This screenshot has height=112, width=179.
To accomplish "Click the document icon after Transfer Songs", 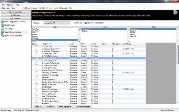I will [40, 8].
